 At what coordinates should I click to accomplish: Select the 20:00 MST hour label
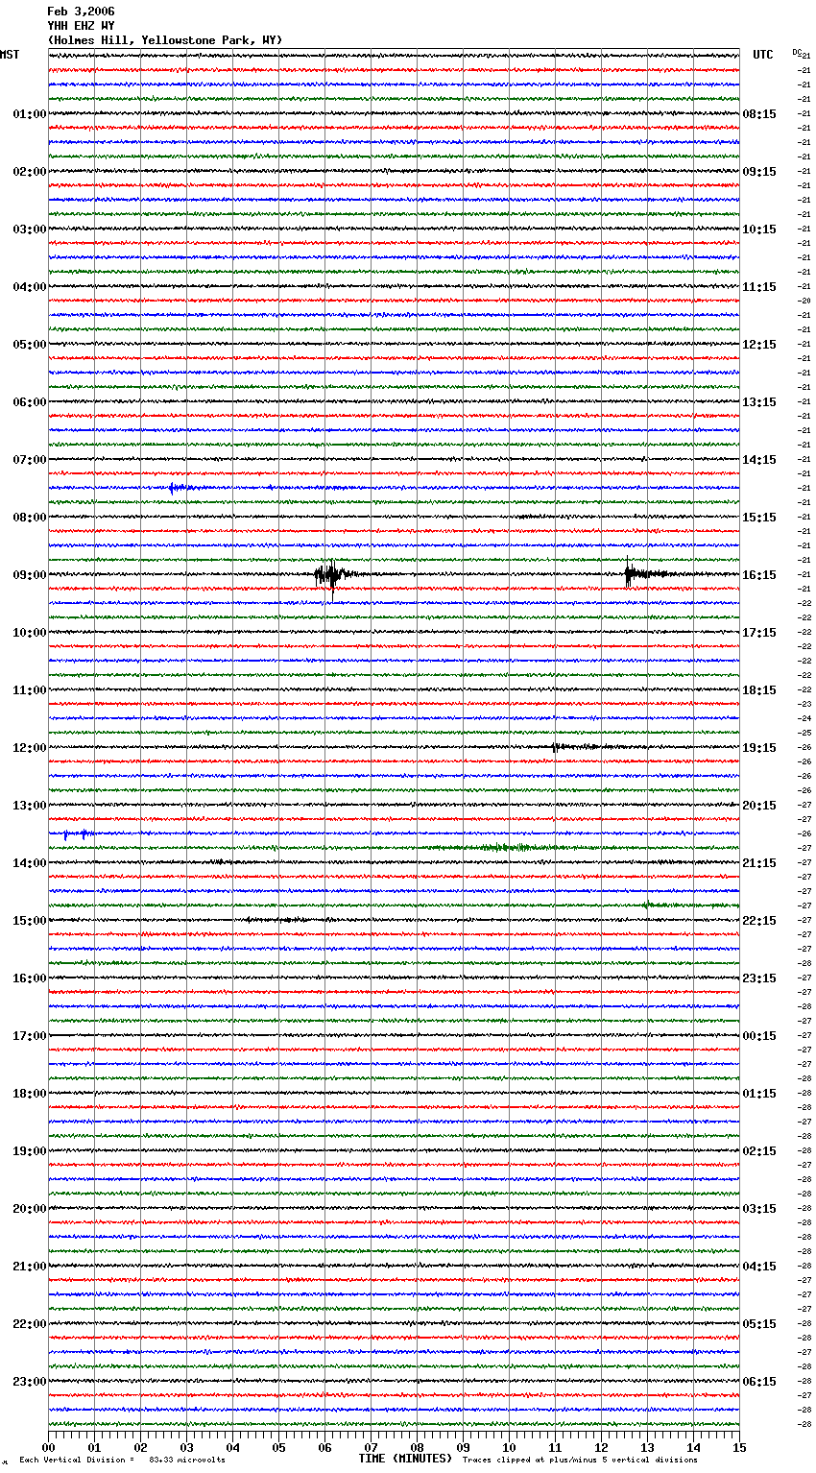(29, 1209)
